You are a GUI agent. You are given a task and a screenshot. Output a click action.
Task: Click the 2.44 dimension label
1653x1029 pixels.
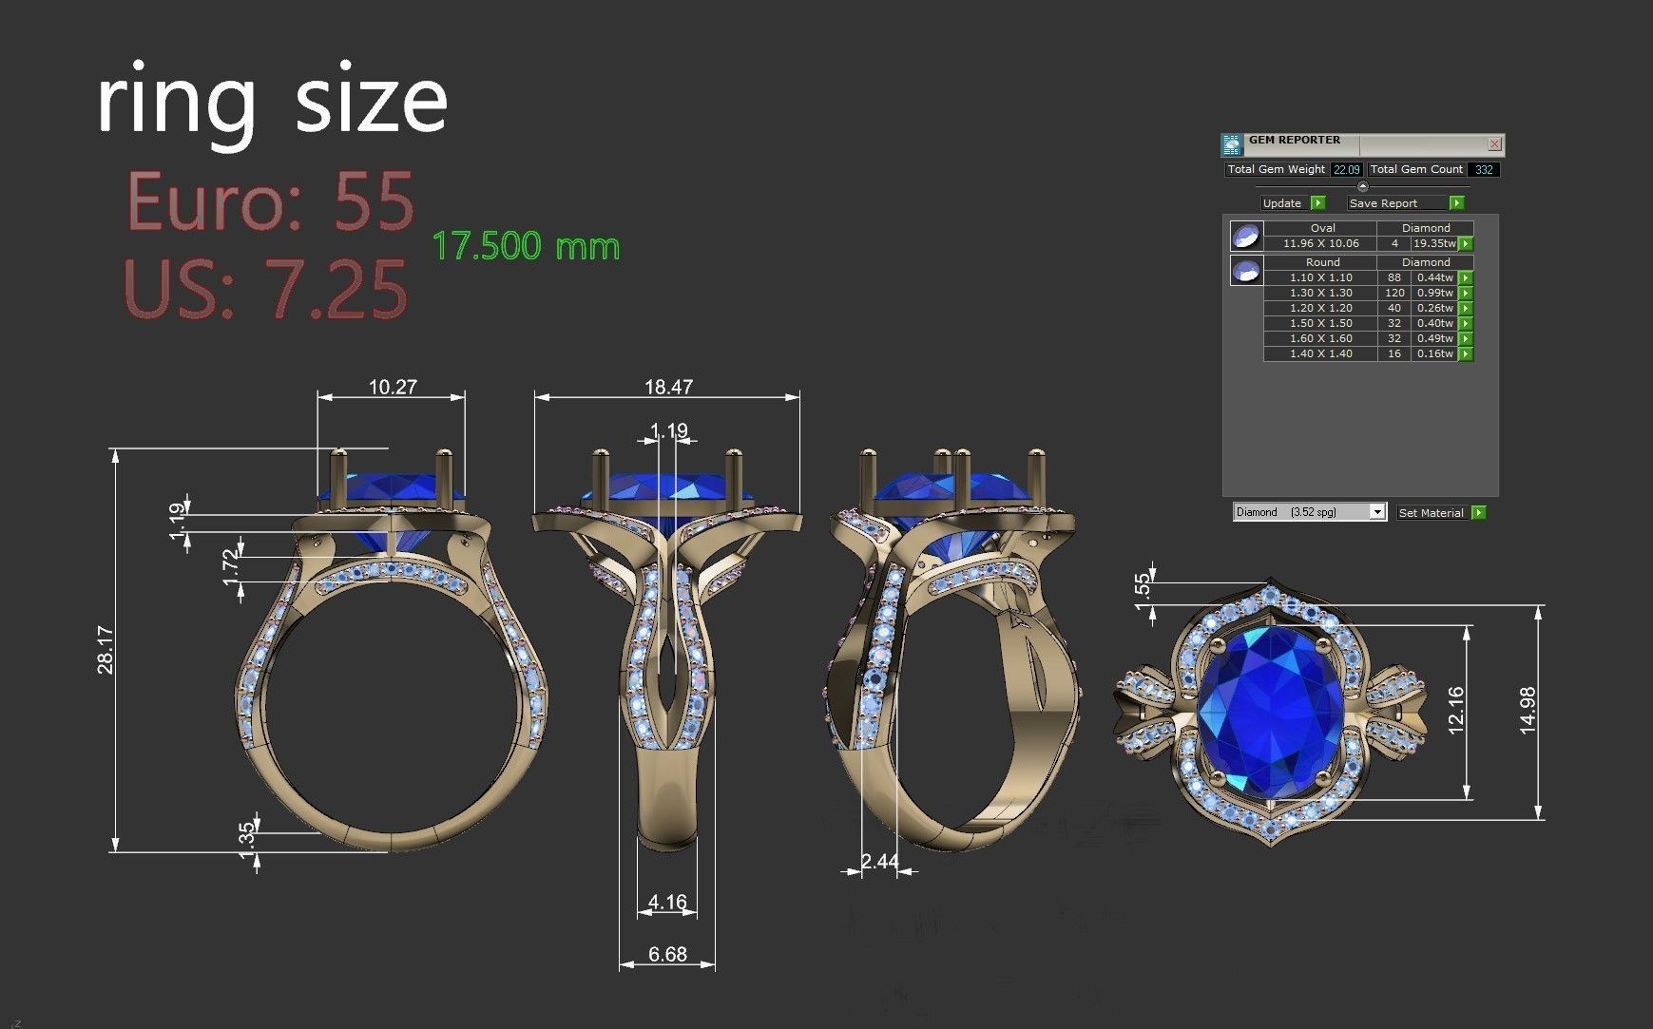[x=879, y=861]
